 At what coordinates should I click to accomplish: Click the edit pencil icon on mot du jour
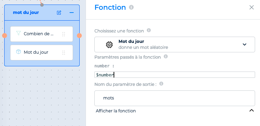tap(59, 13)
